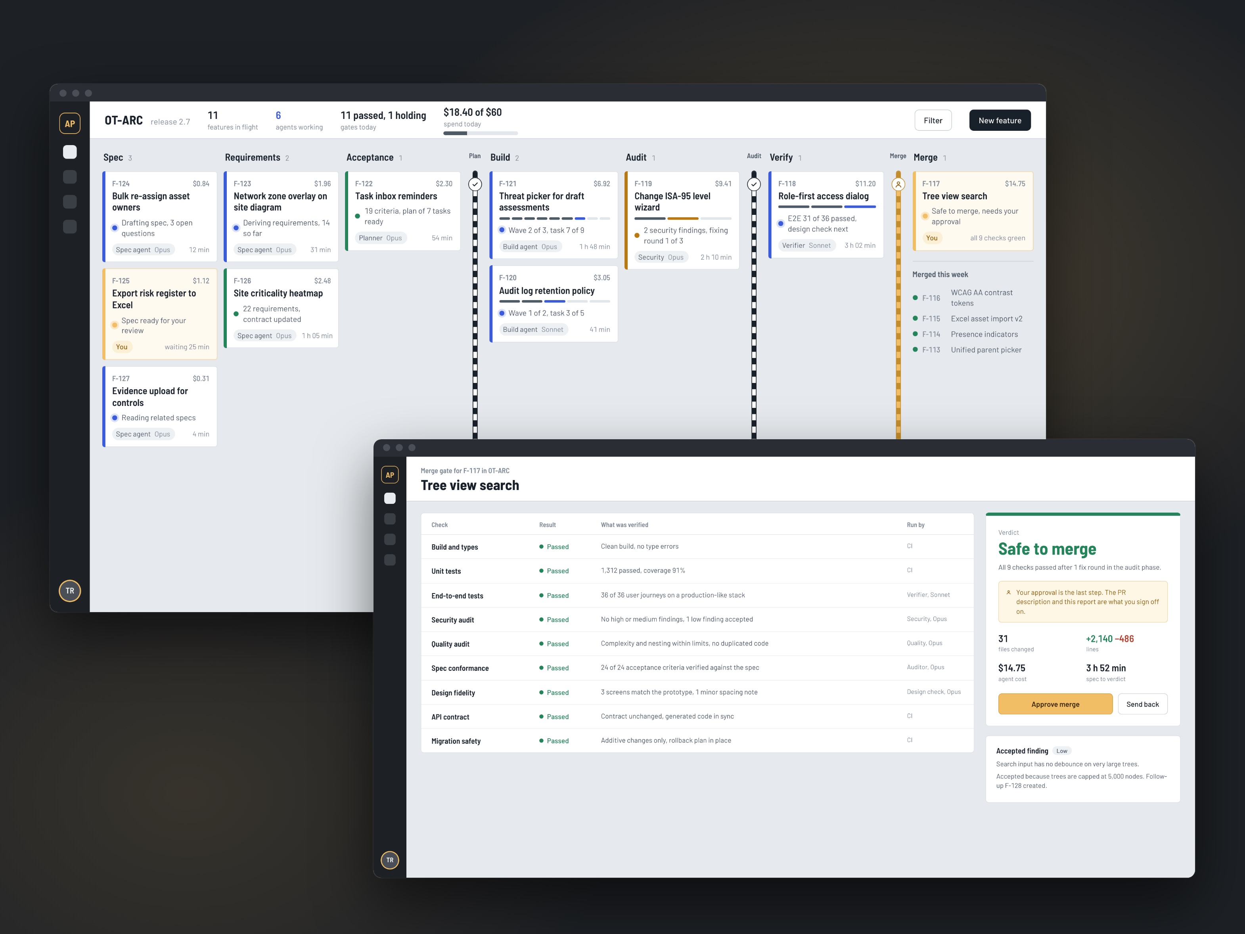
Task: Click the Design fidelity check row
Action: pyautogui.click(x=697, y=692)
